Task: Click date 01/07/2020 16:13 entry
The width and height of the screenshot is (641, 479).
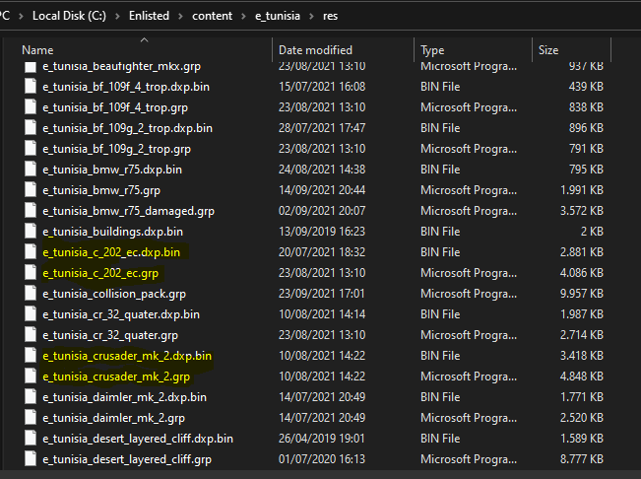Action: tap(321, 459)
